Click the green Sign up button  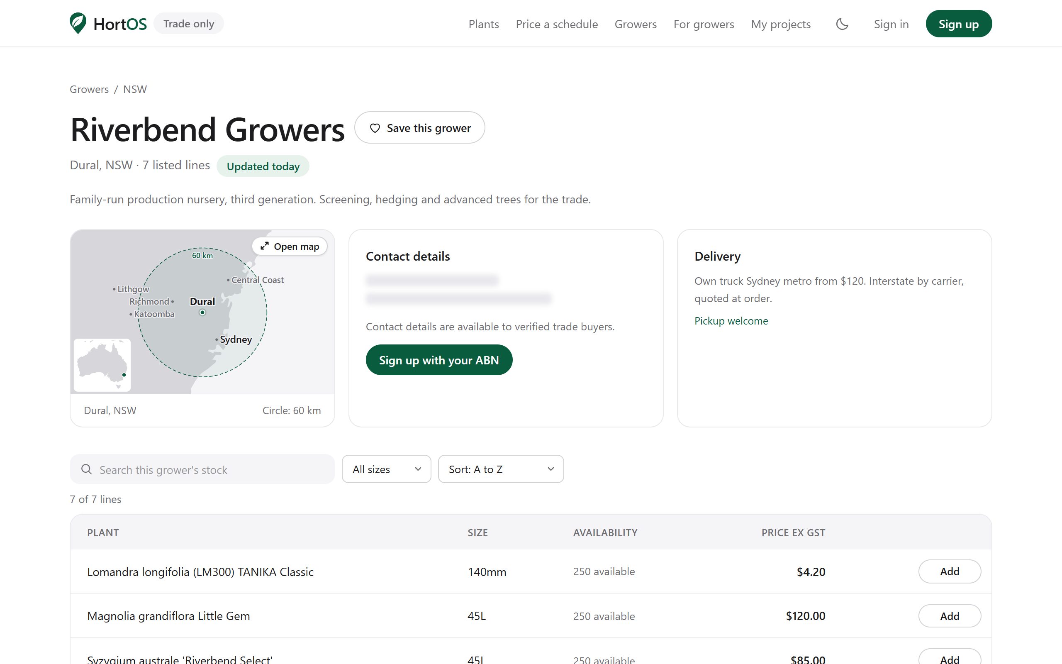[x=958, y=24]
